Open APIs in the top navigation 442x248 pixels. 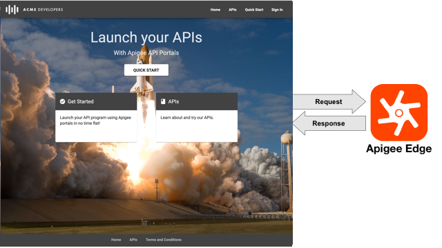[233, 10]
